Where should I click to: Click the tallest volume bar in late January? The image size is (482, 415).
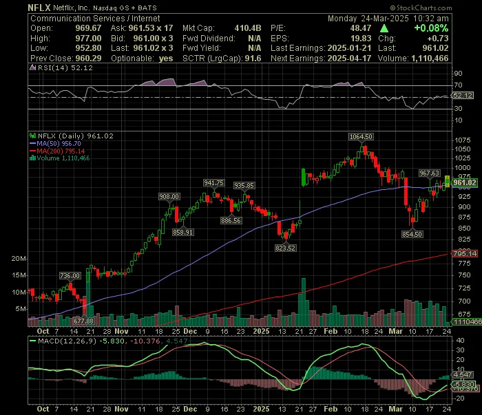coord(304,302)
